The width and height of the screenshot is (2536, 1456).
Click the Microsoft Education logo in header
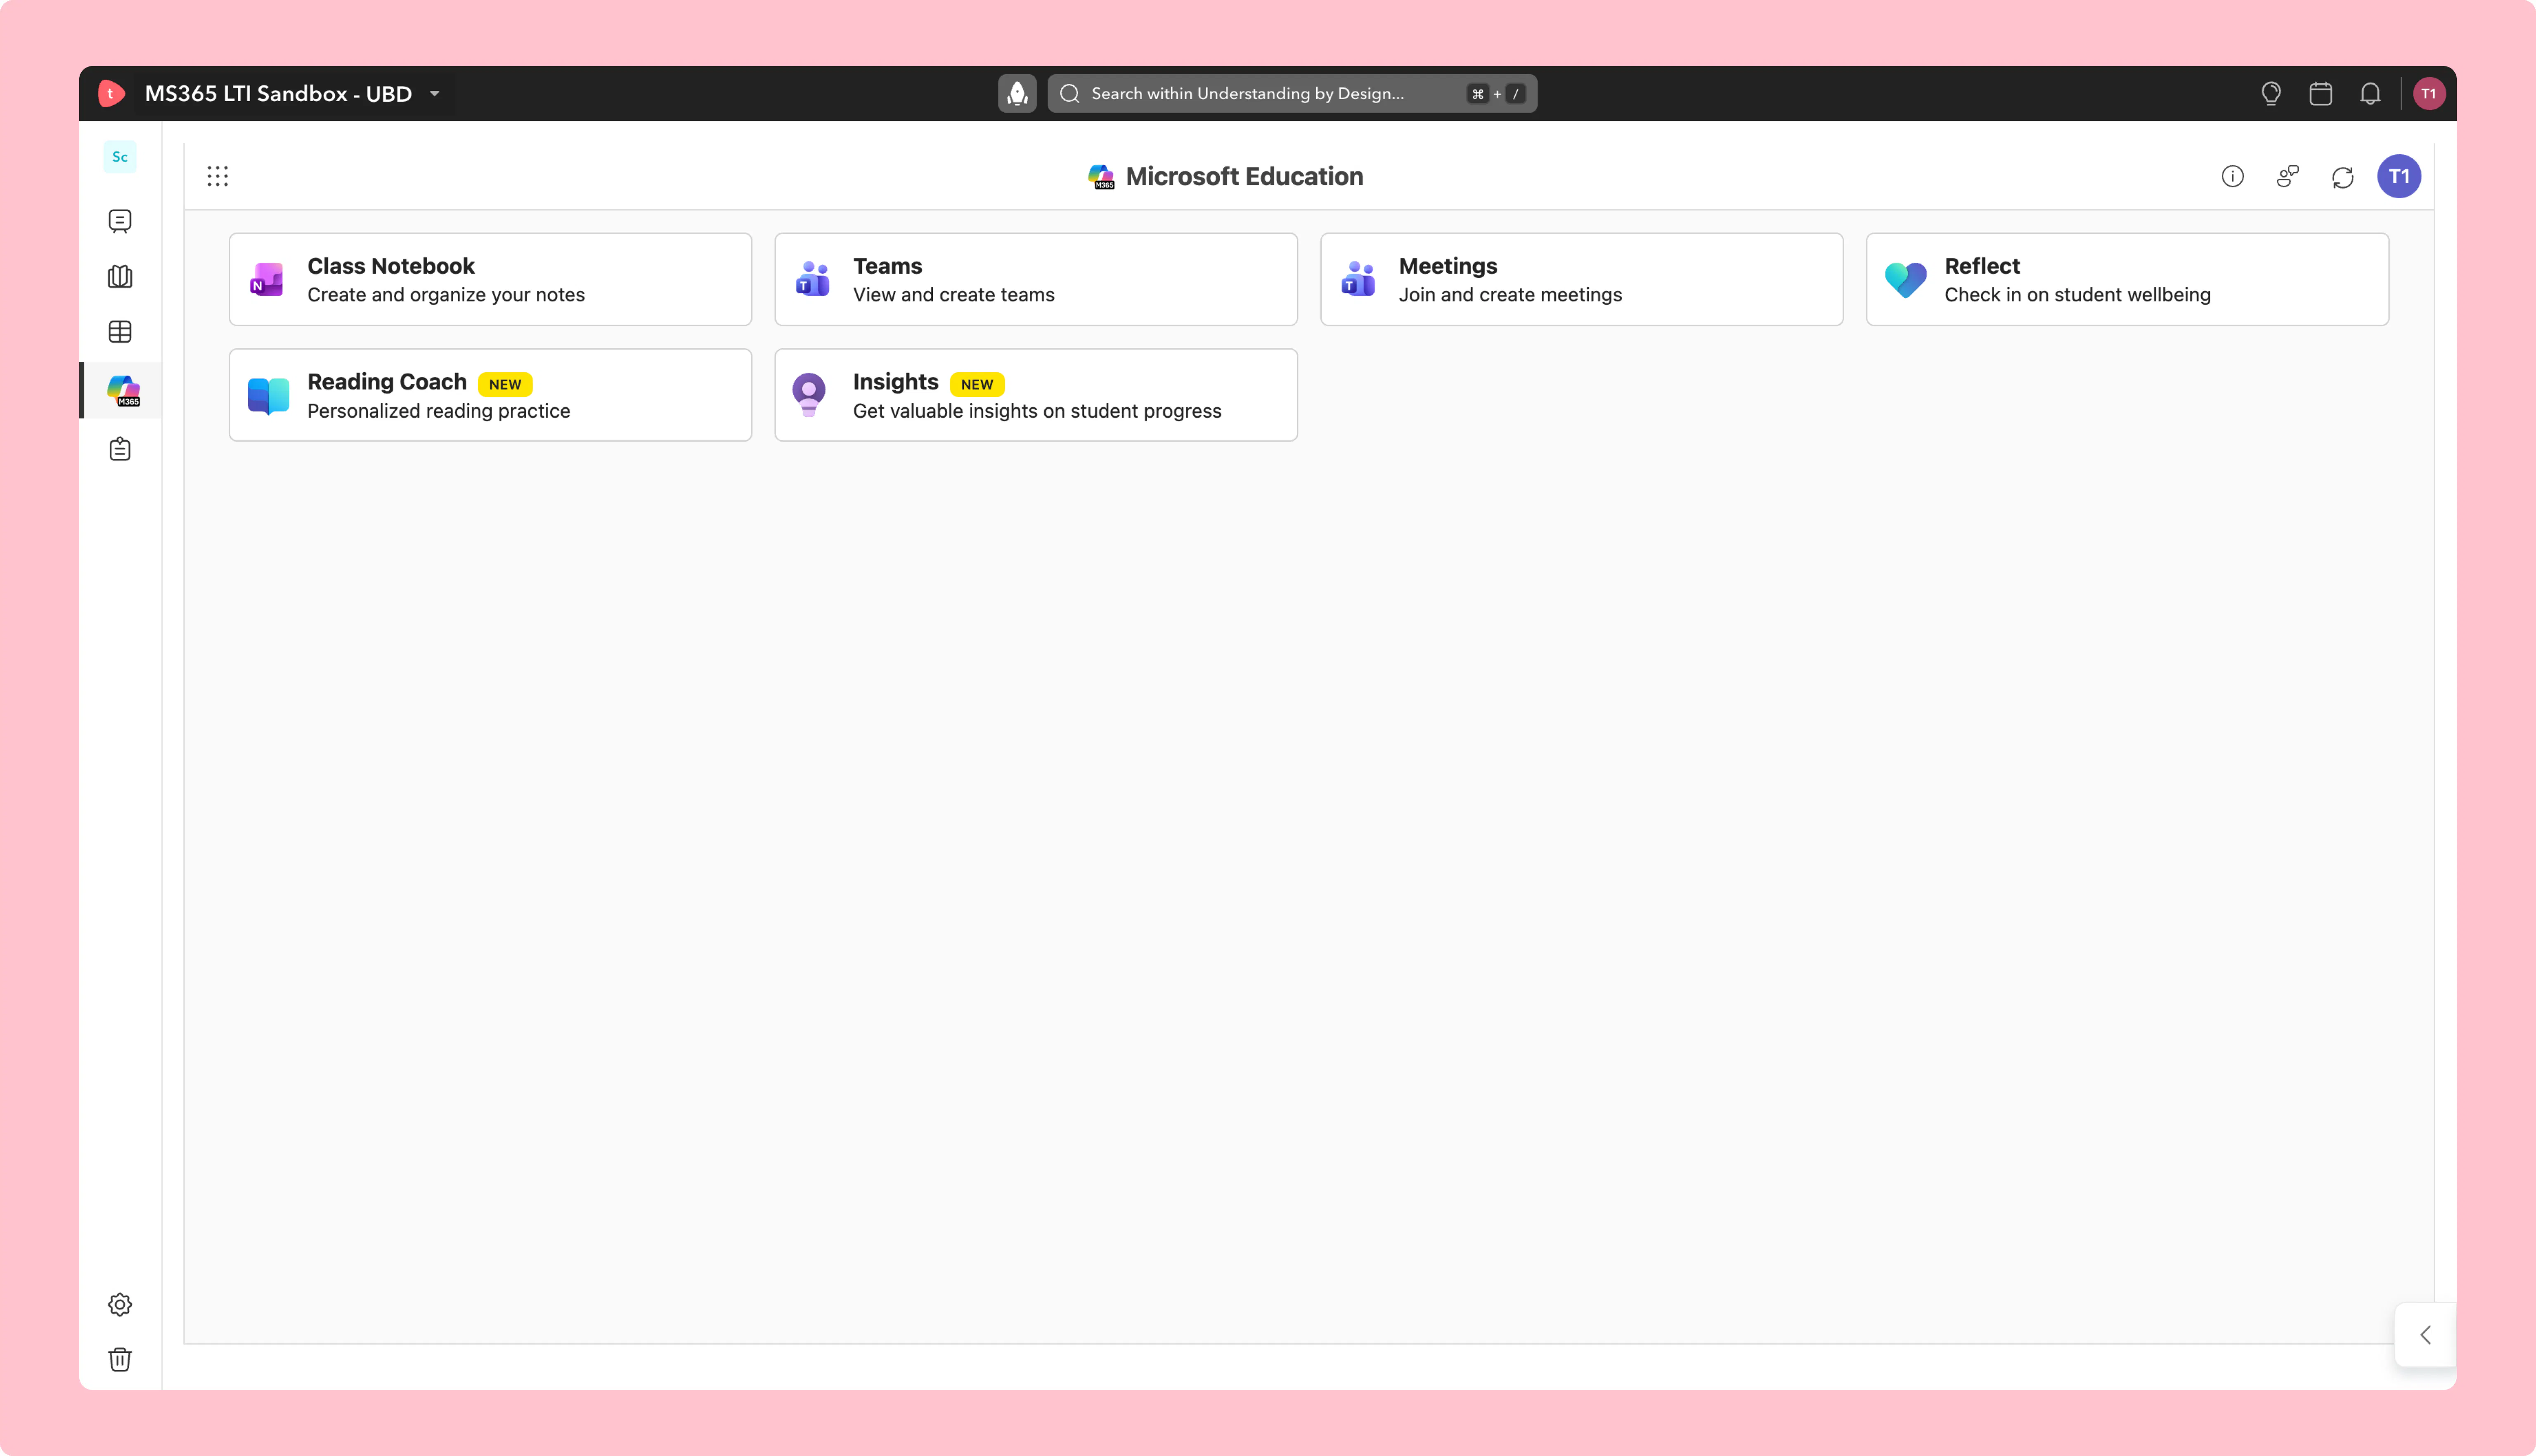[x=1101, y=177]
